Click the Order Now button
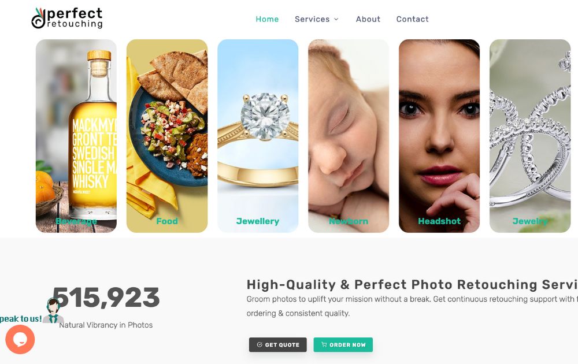Viewport: 578px width, 364px height. pos(343,345)
